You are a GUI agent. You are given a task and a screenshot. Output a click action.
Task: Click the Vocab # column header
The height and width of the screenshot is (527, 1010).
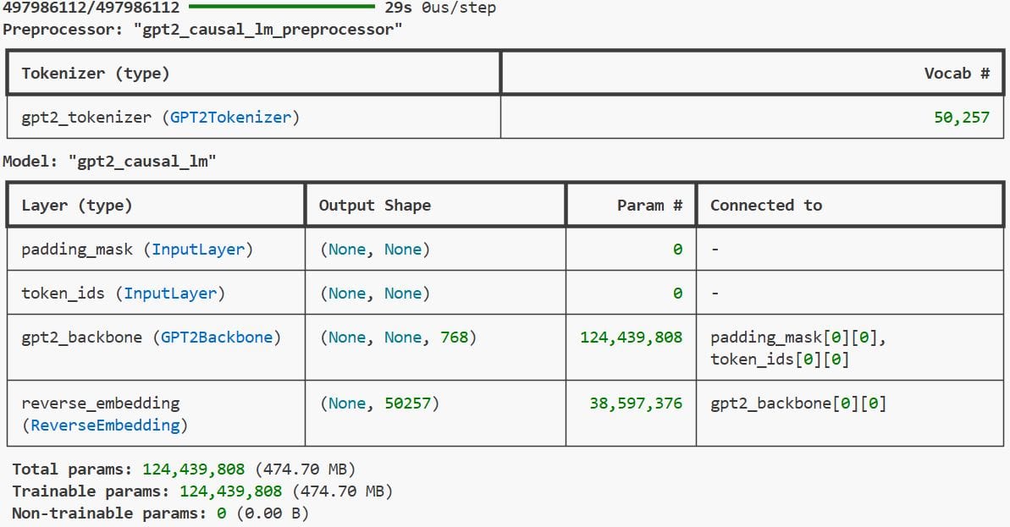coord(958,73)
